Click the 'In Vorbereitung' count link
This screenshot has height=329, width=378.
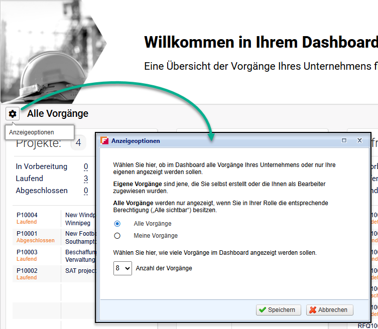point(86,167)
